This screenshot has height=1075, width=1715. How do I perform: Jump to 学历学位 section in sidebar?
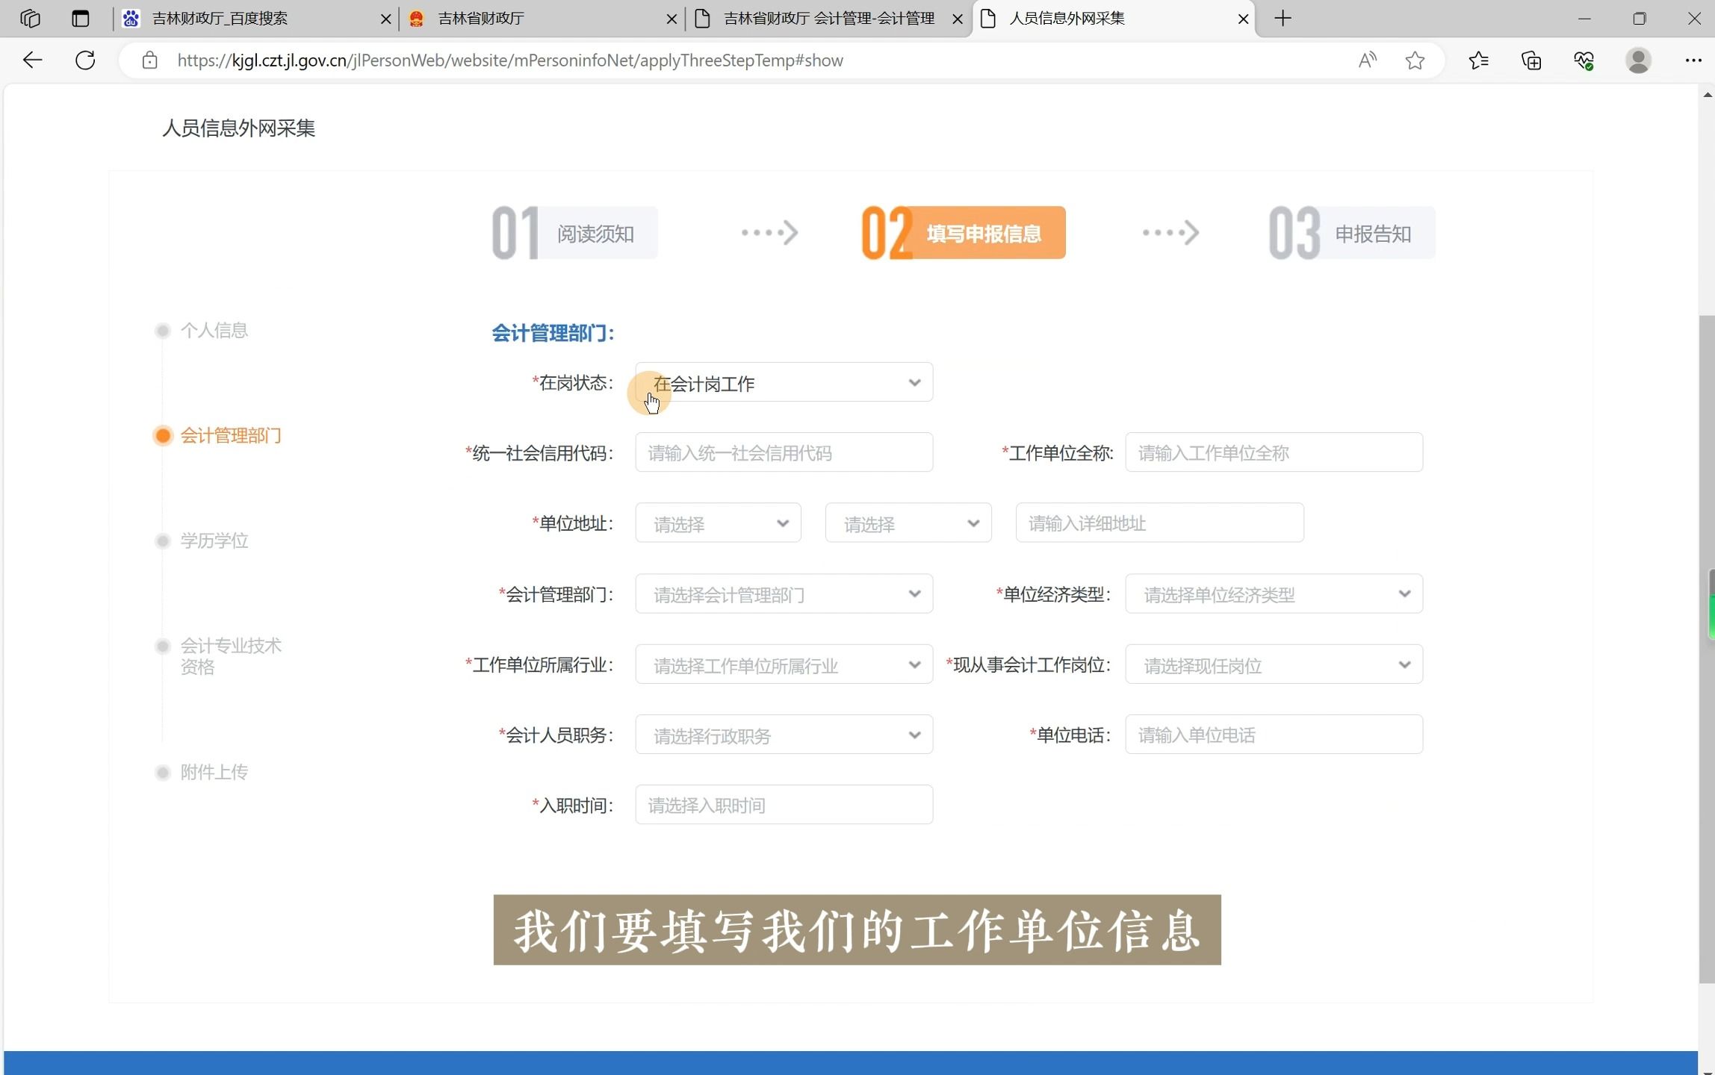(x=214, y=540)
